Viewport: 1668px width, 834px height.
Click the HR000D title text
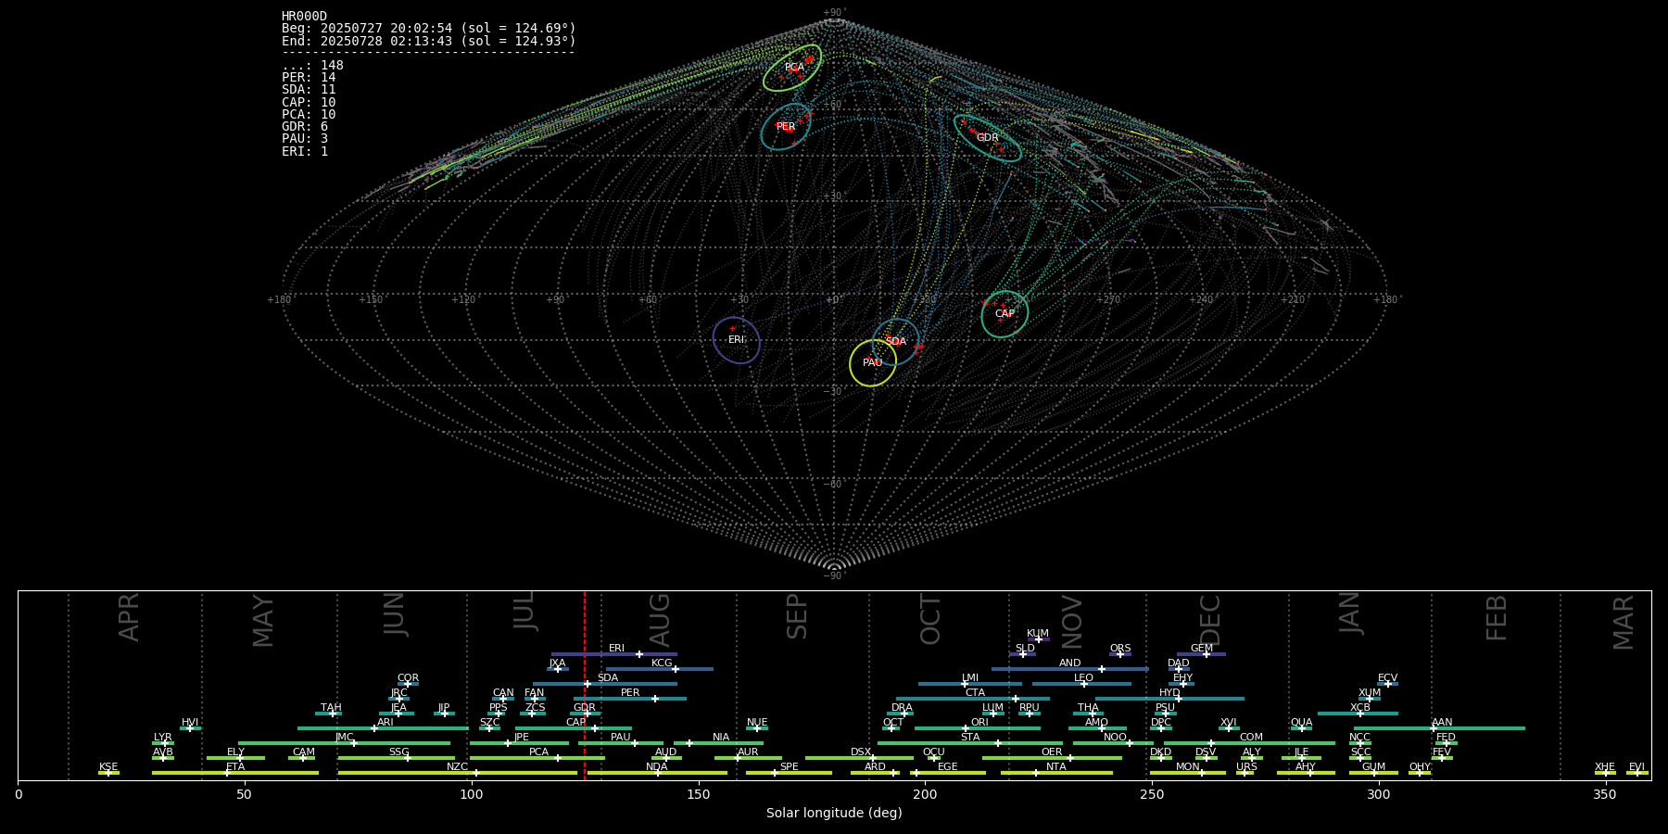coord(305,17)
